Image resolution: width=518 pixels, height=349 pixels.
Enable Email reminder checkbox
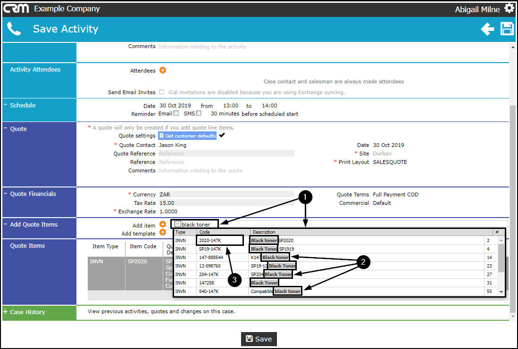pos(176,113)
